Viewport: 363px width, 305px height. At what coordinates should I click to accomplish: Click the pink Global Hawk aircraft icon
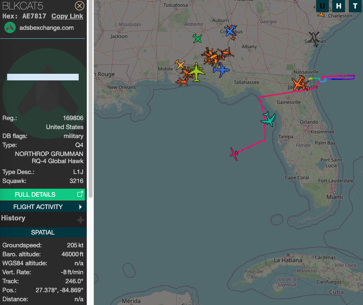coord(234,153)
